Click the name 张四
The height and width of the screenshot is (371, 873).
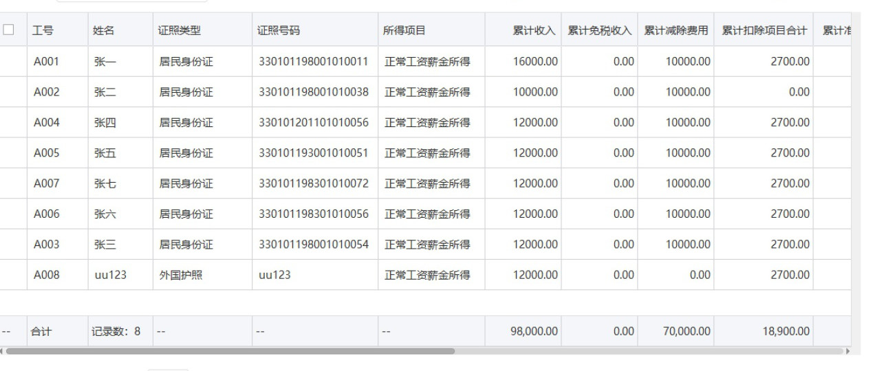[105, 122]
